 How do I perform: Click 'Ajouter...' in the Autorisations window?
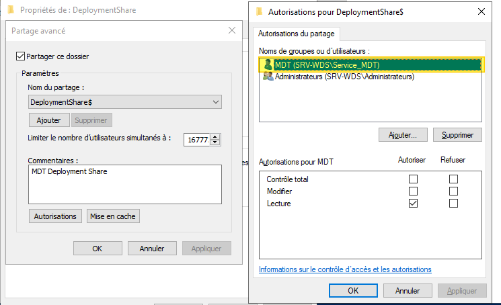[403, 135]
